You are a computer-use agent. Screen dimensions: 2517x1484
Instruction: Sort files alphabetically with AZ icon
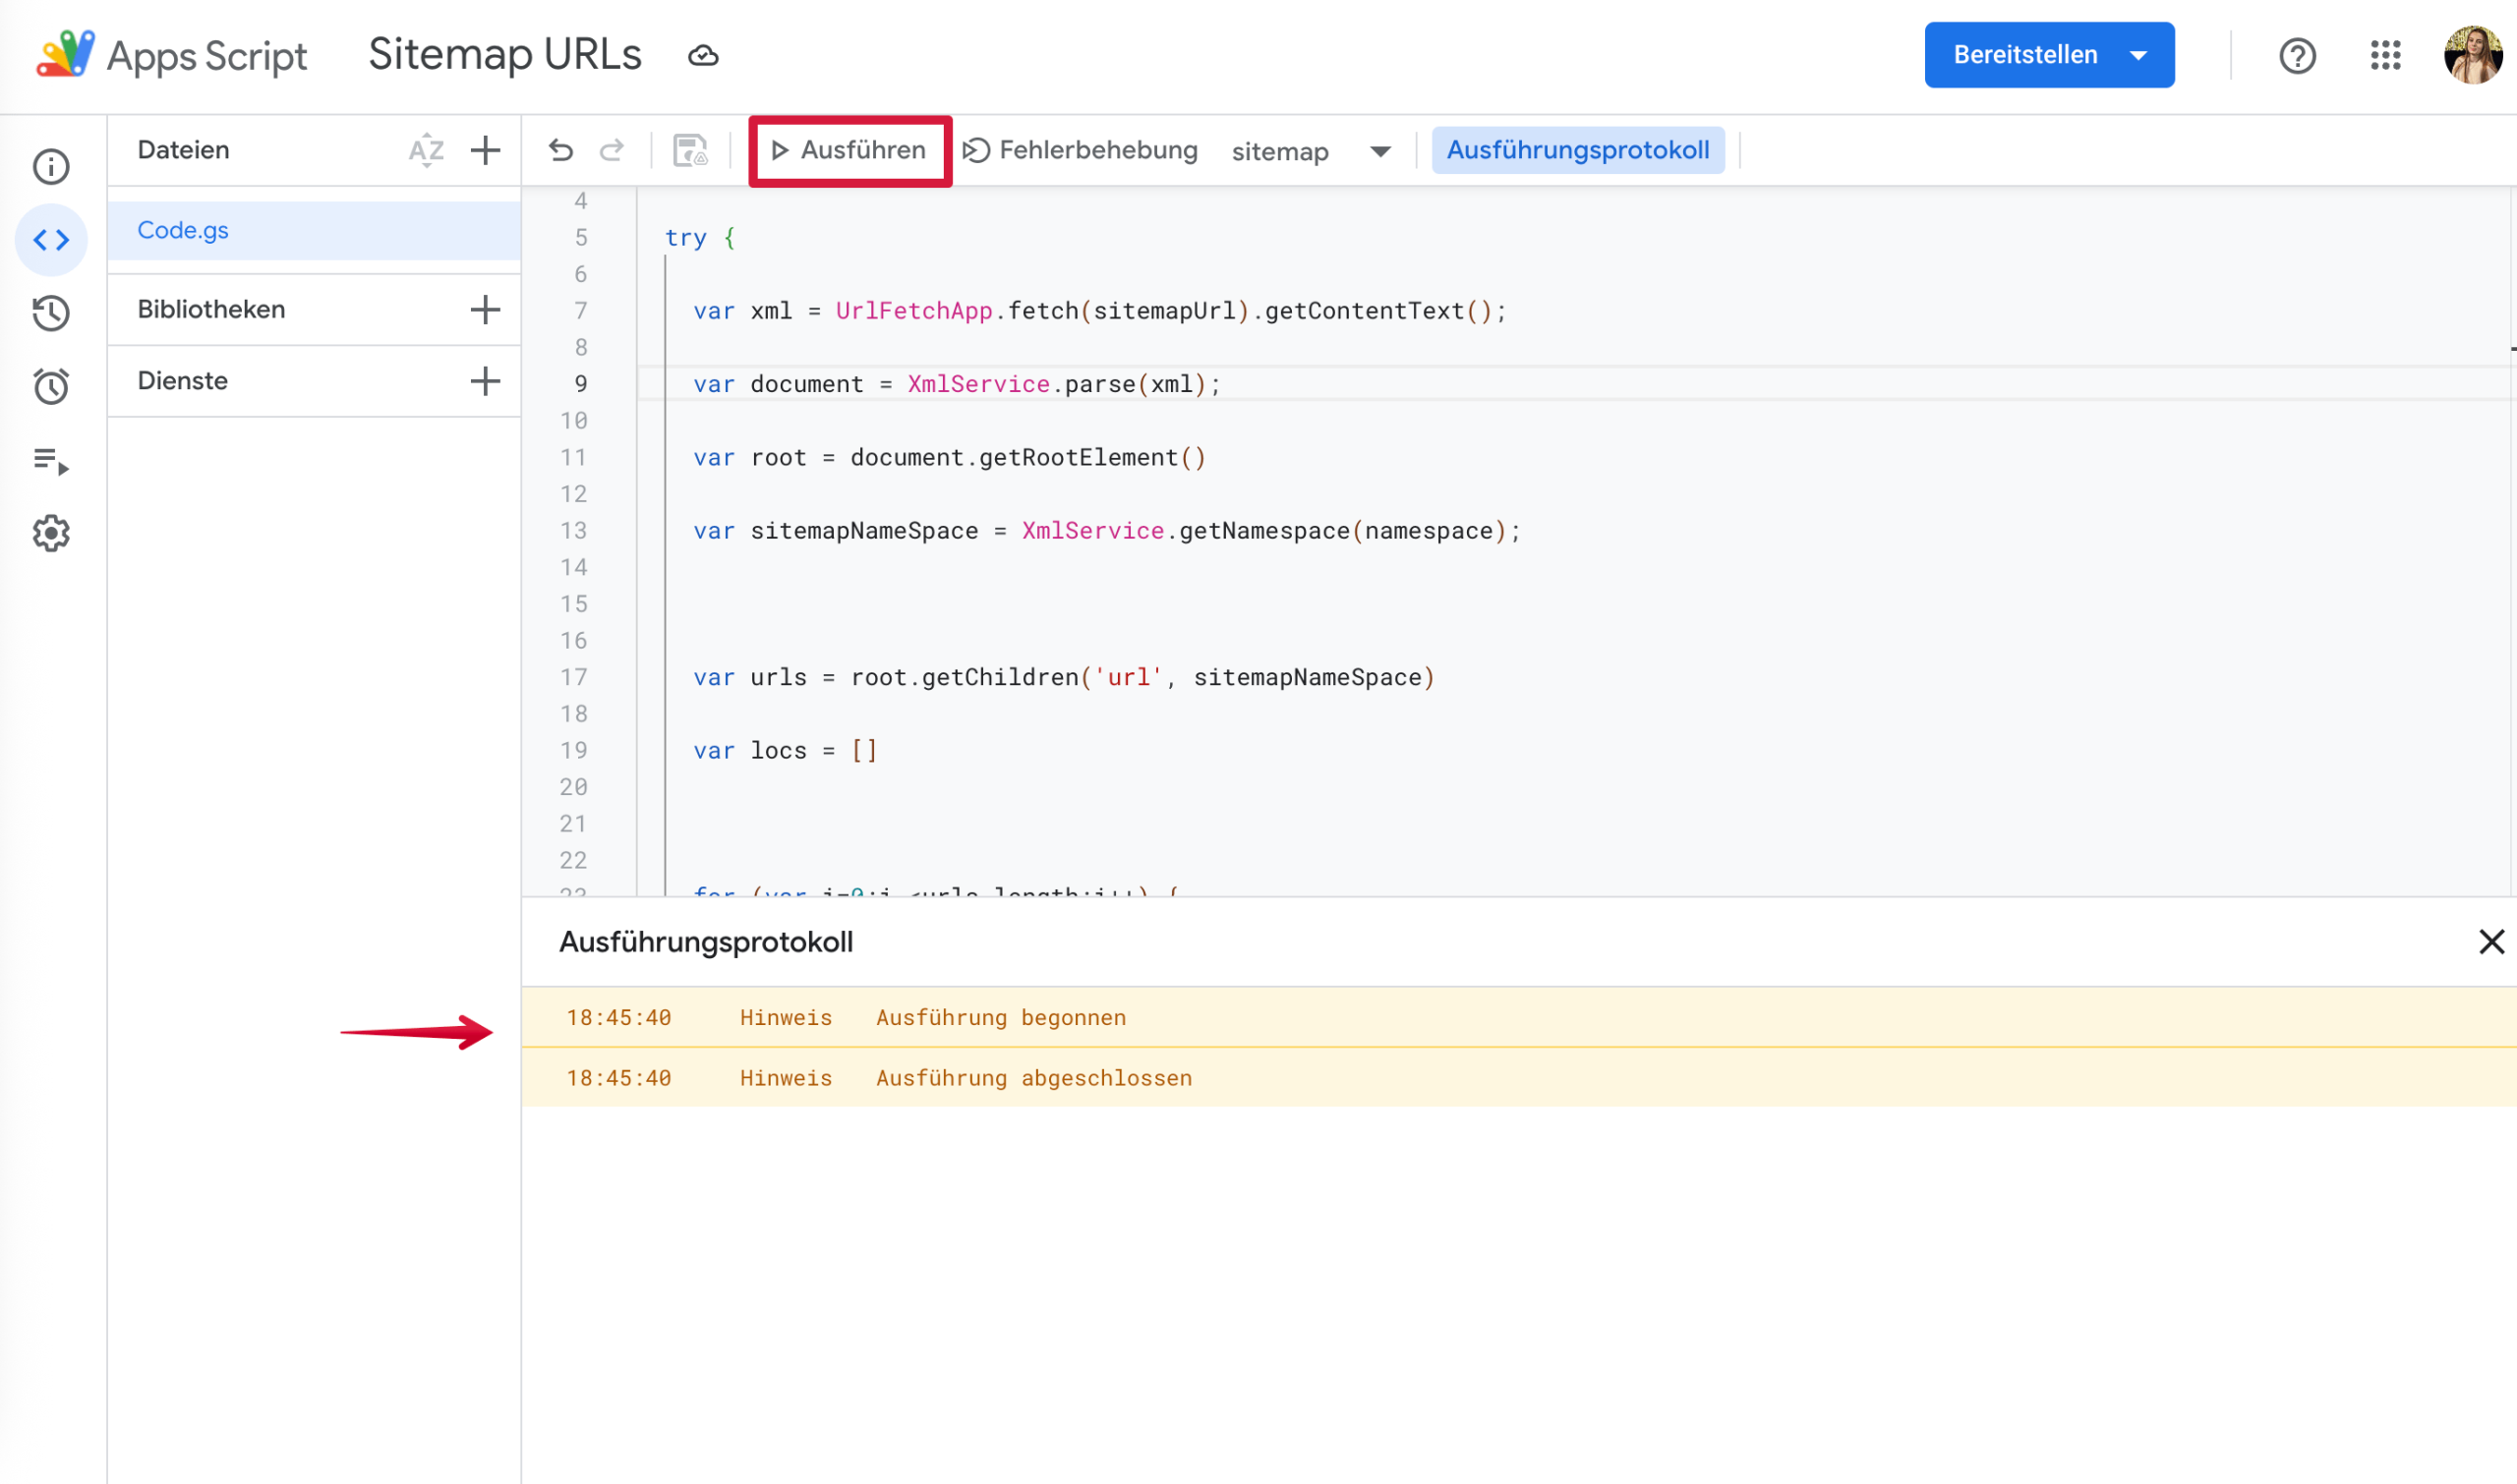click(426, 150)
